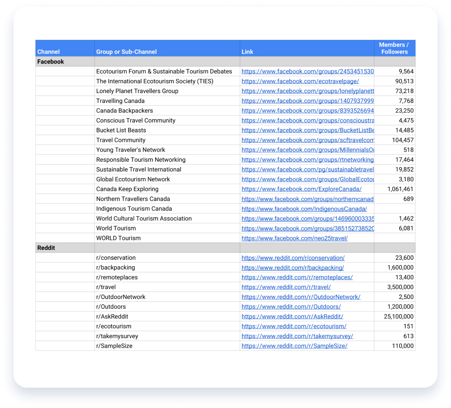Open the World Tourism 385152738520 group link
This screenshot has width=451, height=408.
[x=307, y=228]
